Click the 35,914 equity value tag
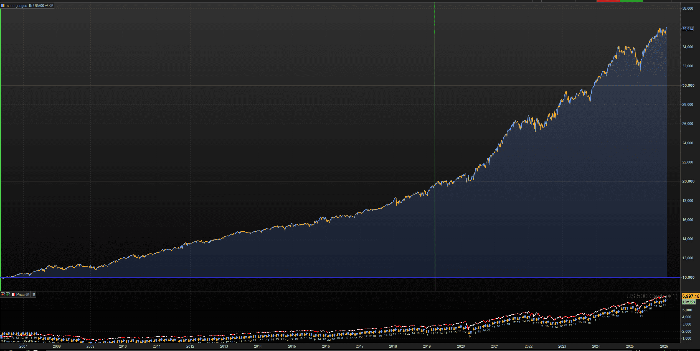Viewport: 700px width, 351px height. tap(688, 29)
